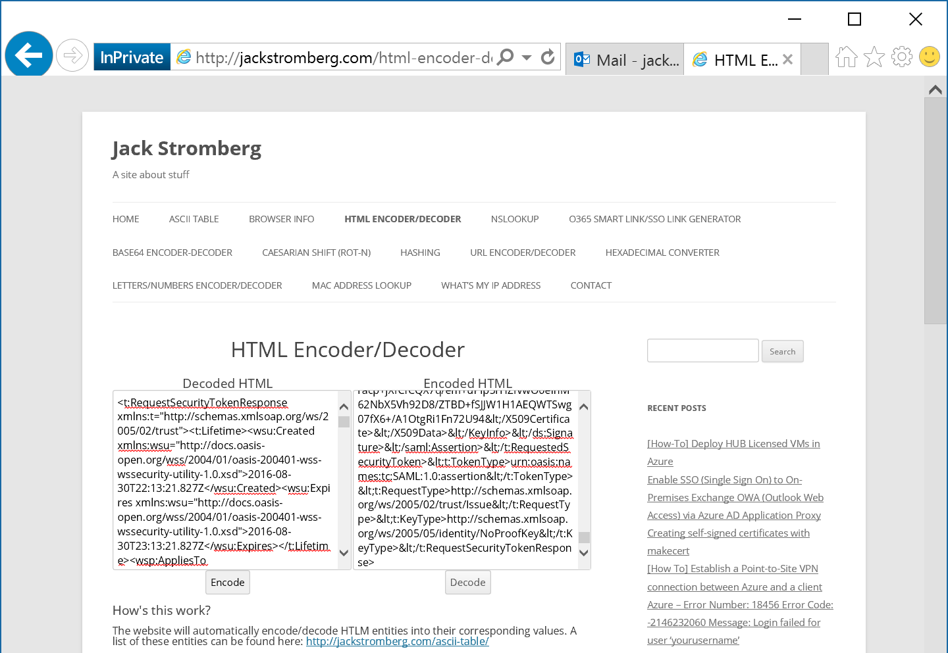Close the HTML Encoder tab
The image size is (948, 653).
(x=787, y=60)
